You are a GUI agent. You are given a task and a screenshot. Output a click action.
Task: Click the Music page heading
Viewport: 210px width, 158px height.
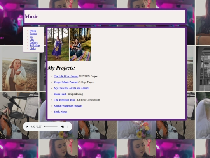click(x=31, y=16)
